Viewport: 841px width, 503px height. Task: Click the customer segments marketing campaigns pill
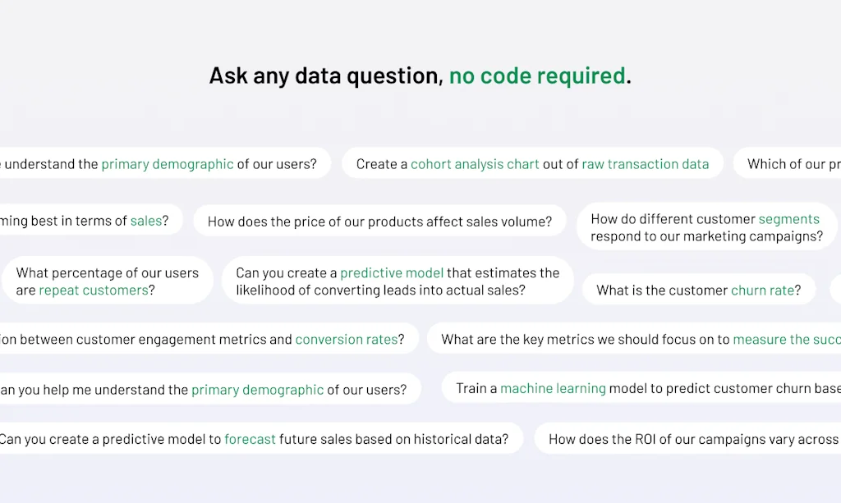click(705, 227)
